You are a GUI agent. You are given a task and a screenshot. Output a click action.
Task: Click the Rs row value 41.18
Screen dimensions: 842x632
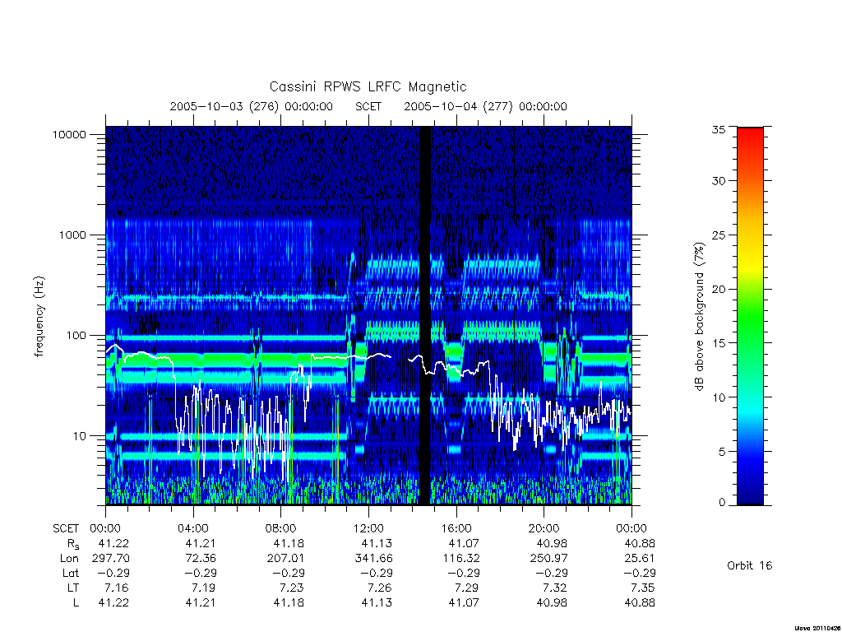click(x=289, y=544)
